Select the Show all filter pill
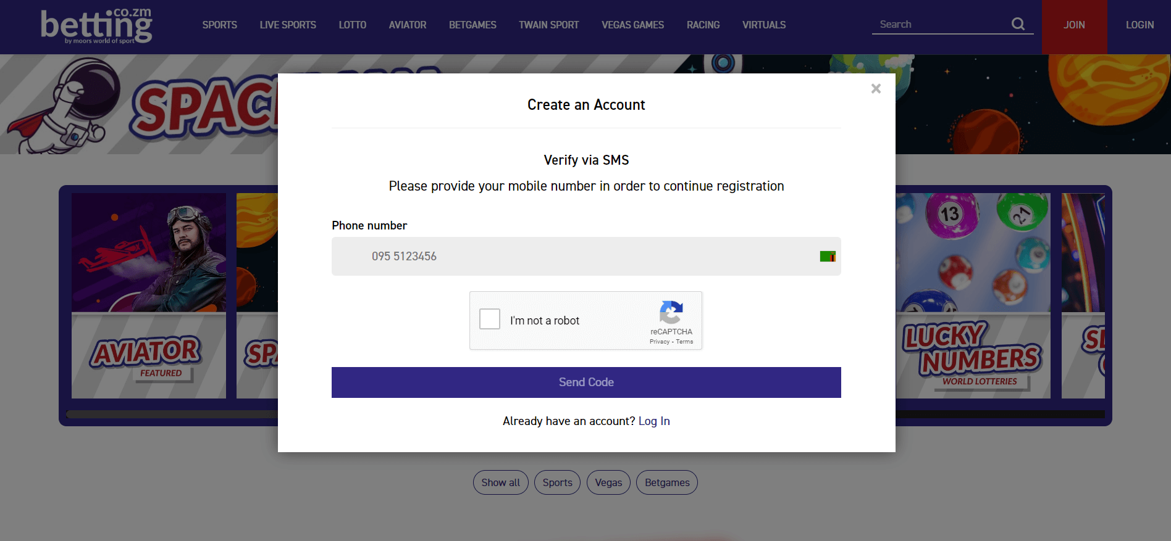The height and width of the screenshot is (541, 1171). pos(501,482)
